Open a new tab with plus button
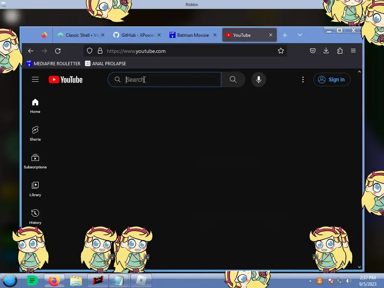This screenshot has width=384, height=288. point(285,35)
